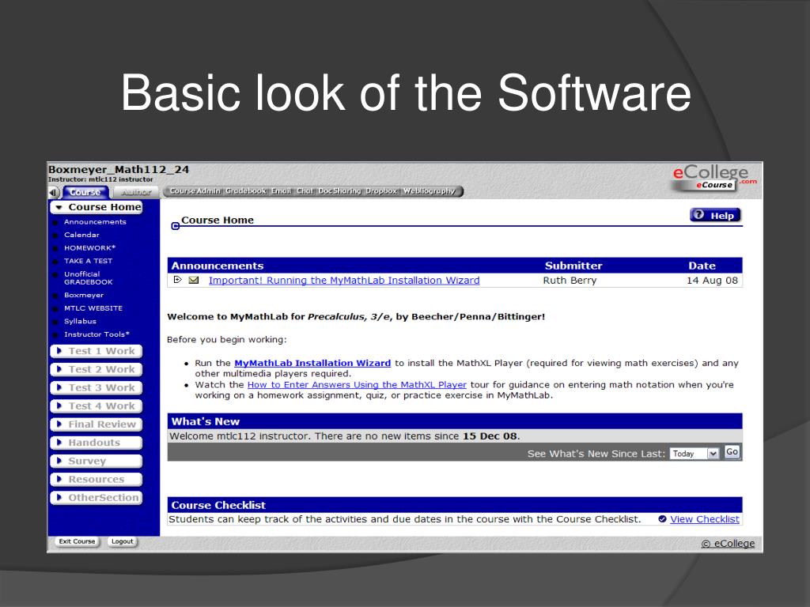
Task: Open Unofficial GRADEBOOK in sidebar
Action: [x=89, y=278]
